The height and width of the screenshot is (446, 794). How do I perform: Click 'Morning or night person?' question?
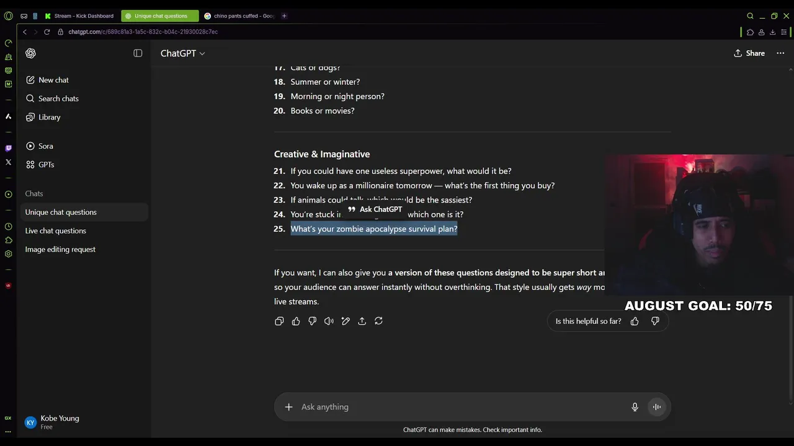tap(337, 96)
